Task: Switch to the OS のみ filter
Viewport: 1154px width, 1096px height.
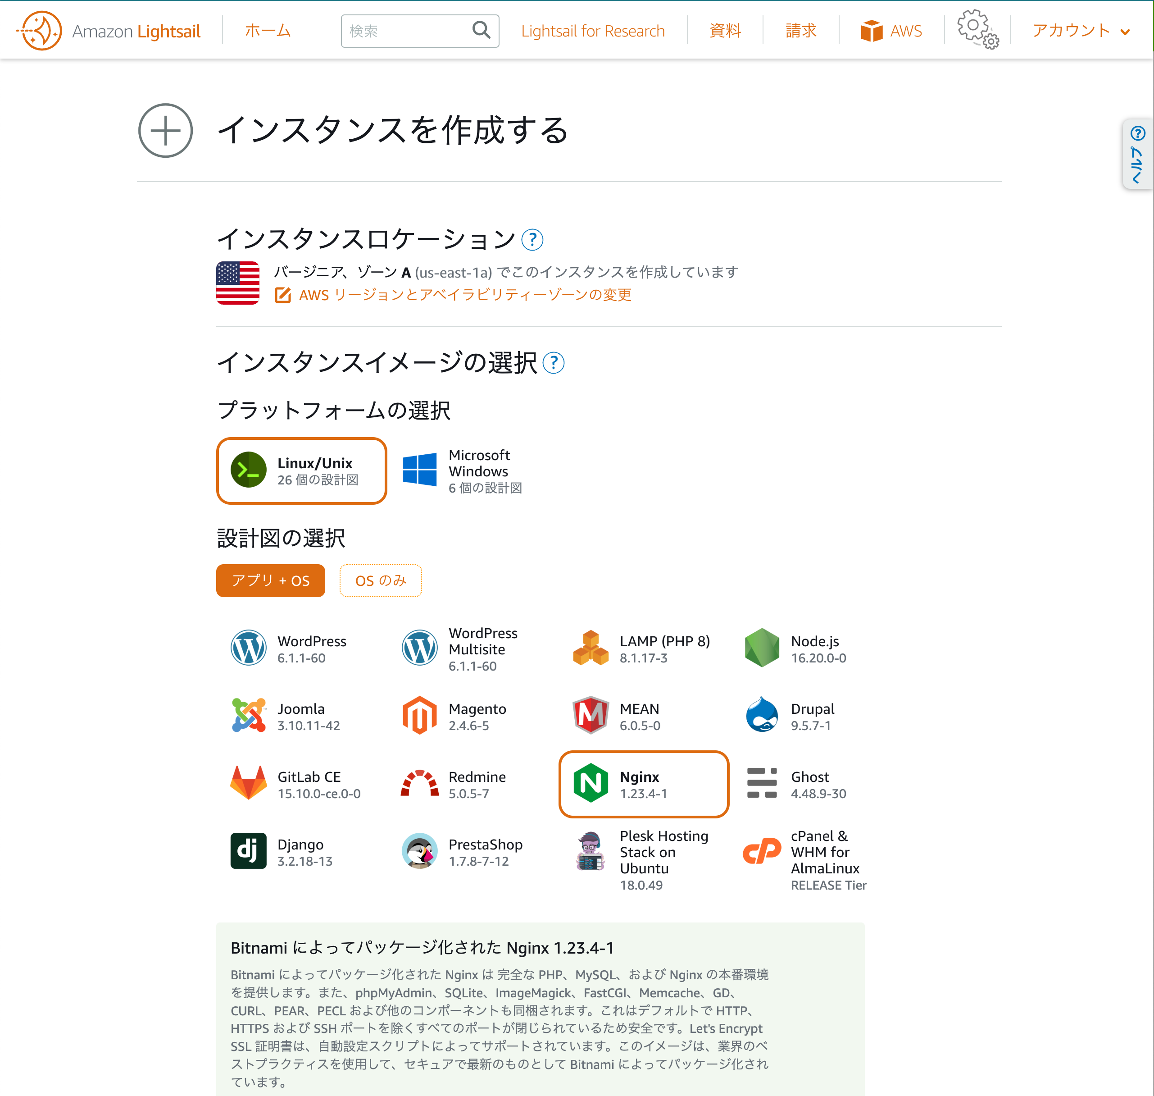Action: (380, 580)
